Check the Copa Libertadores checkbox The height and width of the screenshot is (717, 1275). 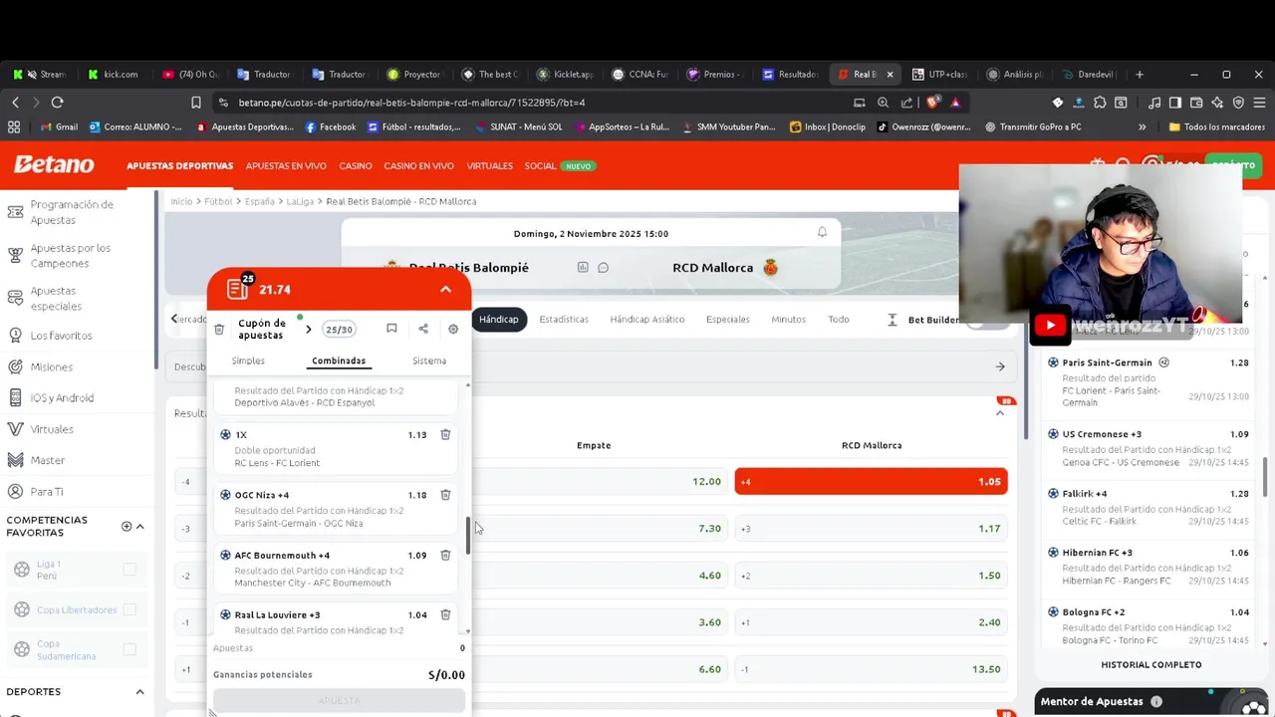(129, 609)
